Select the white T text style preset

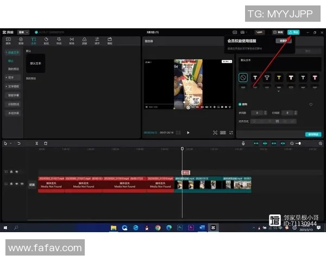[x=255, y=78]
